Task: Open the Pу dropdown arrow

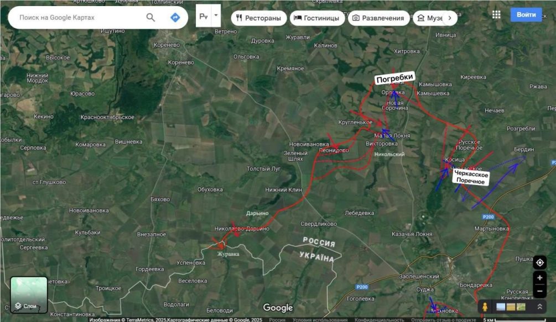Action: coord(216,15)
